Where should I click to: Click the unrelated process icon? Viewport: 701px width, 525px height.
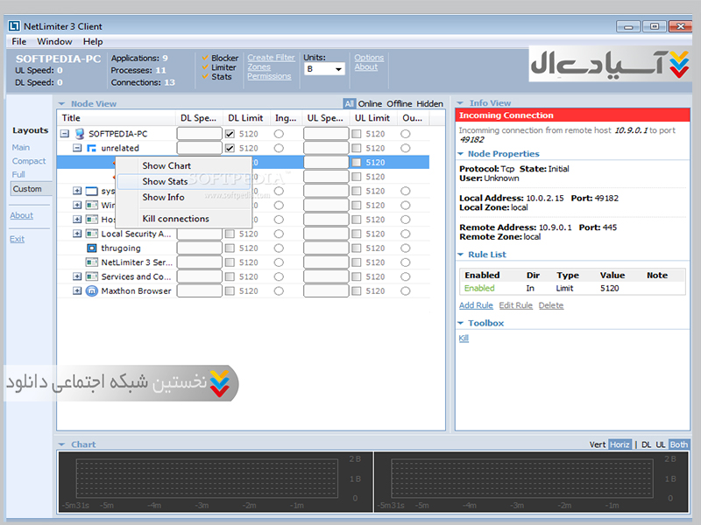[91, 148]
